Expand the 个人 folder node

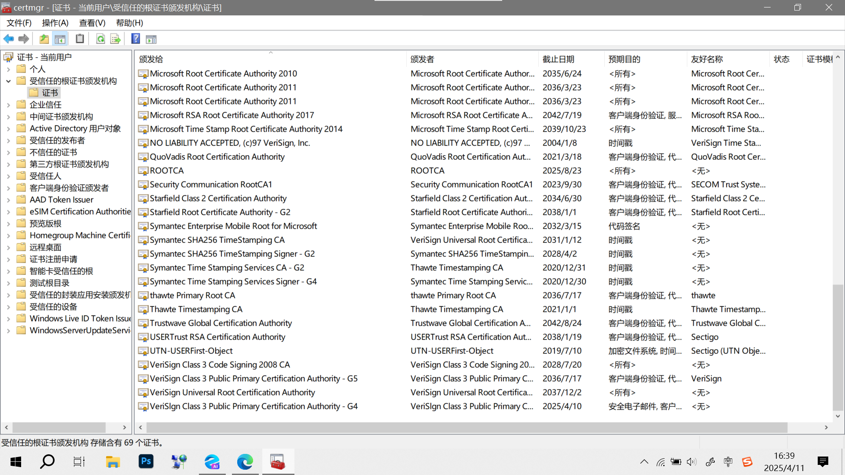click(x=8, y=69)
